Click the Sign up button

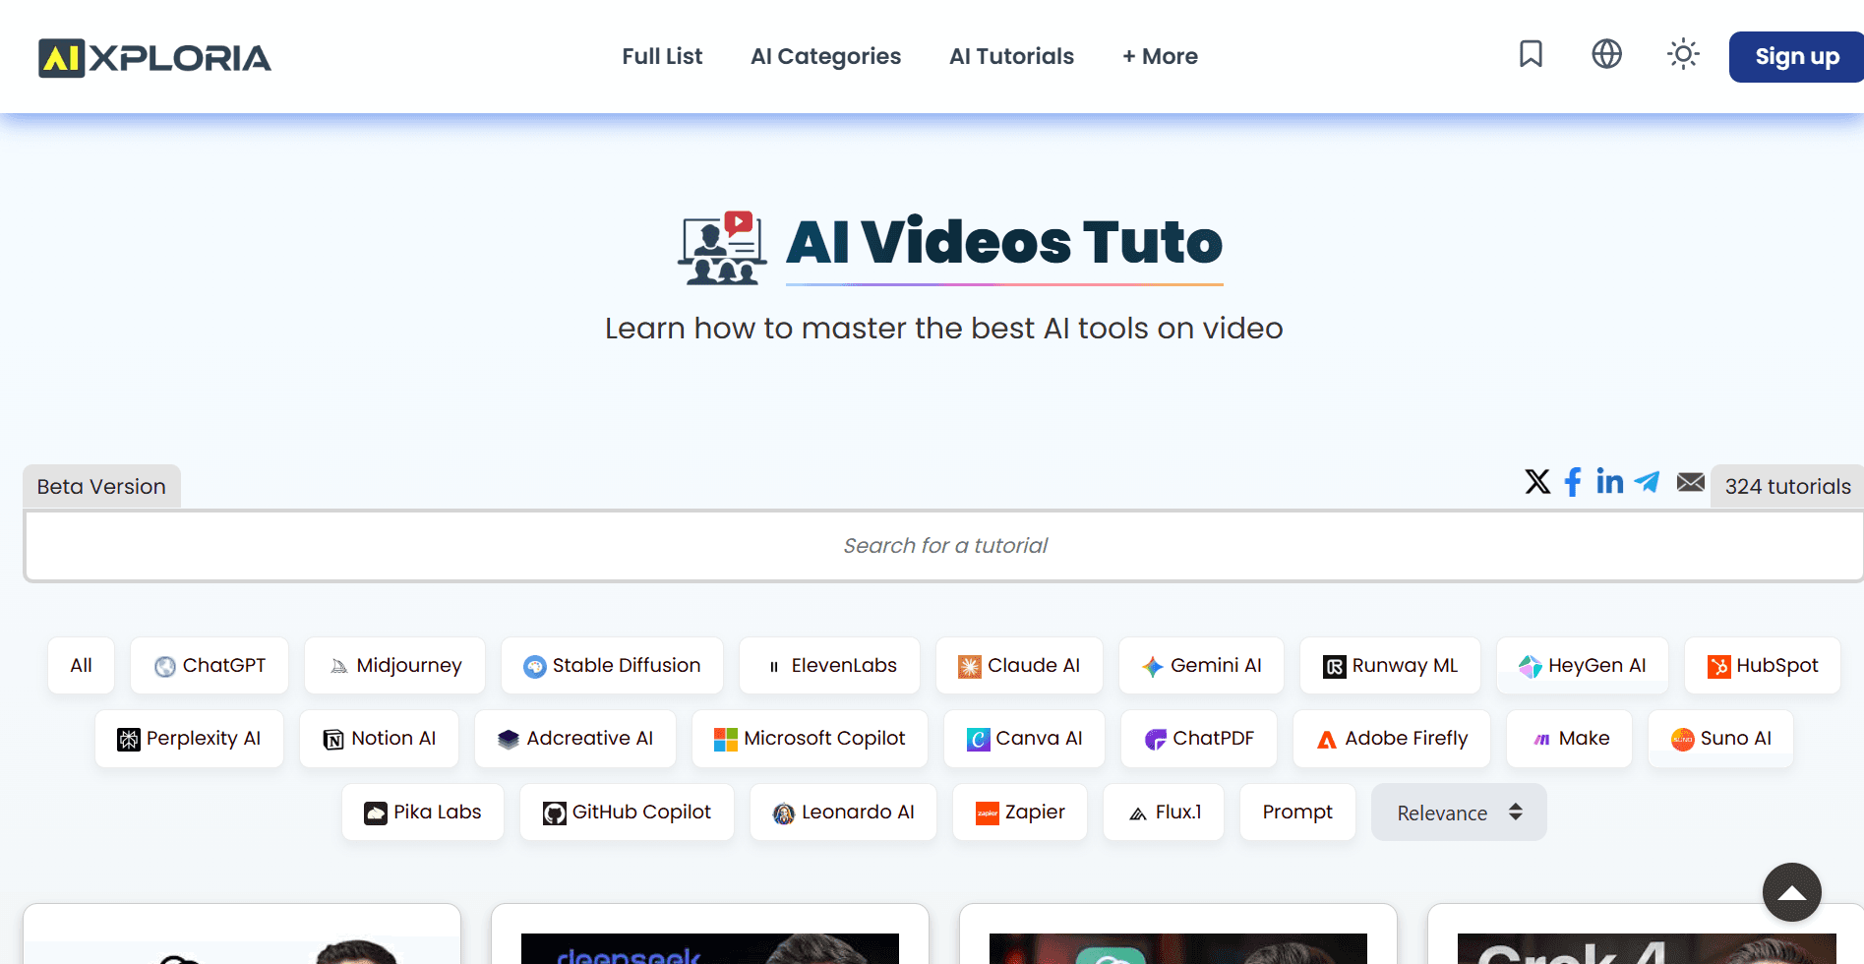[x=1795, y=56]
